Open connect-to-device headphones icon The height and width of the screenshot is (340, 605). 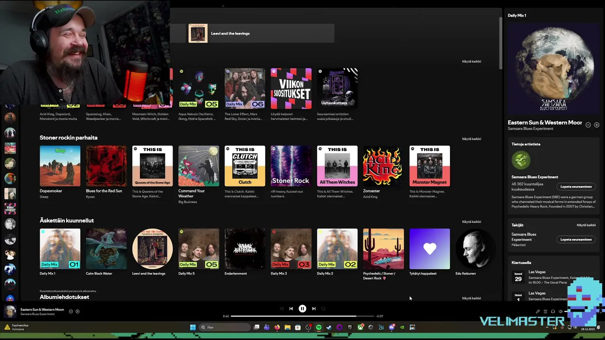click(x=553, y=311)
